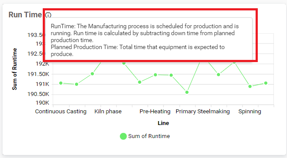
Task: Click the Sum of Runtime y-axis title
Action: click(x=14, y=69)
